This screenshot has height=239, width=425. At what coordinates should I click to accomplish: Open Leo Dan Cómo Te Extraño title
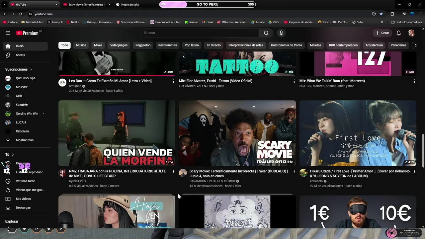110,81
